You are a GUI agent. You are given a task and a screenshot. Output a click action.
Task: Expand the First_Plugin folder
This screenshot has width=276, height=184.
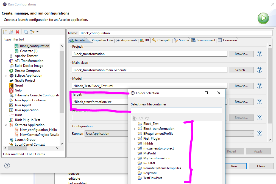click(x=135, y=139)
